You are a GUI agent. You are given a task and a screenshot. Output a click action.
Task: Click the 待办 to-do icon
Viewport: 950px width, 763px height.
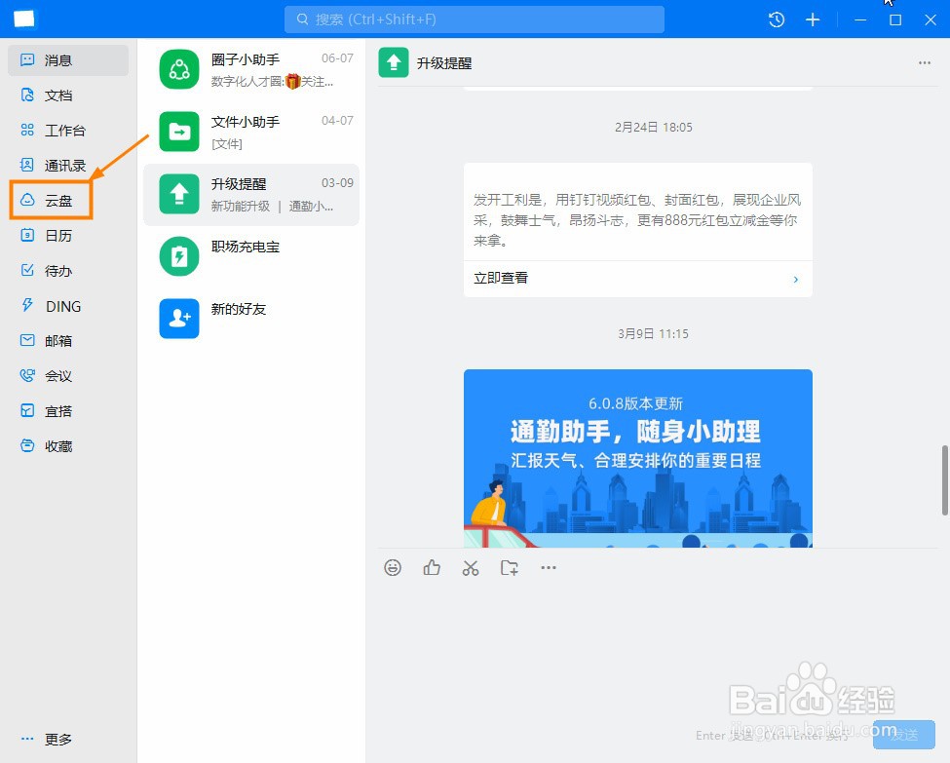[27, 270]
